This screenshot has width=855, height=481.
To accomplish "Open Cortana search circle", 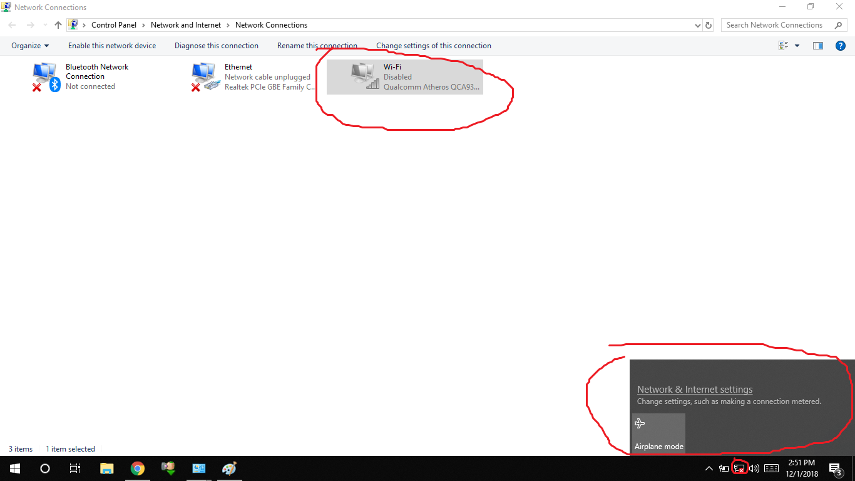I will pyautogui.click(x=45, y=468).
